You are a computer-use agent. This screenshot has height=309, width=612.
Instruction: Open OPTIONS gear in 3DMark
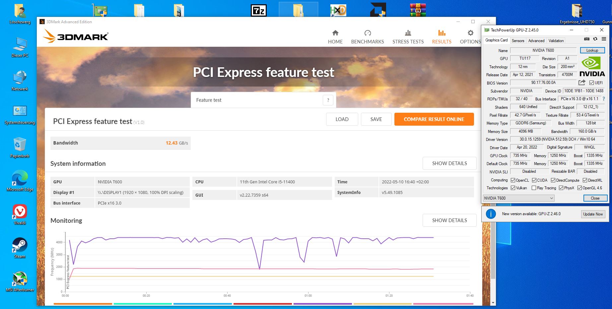470,37
